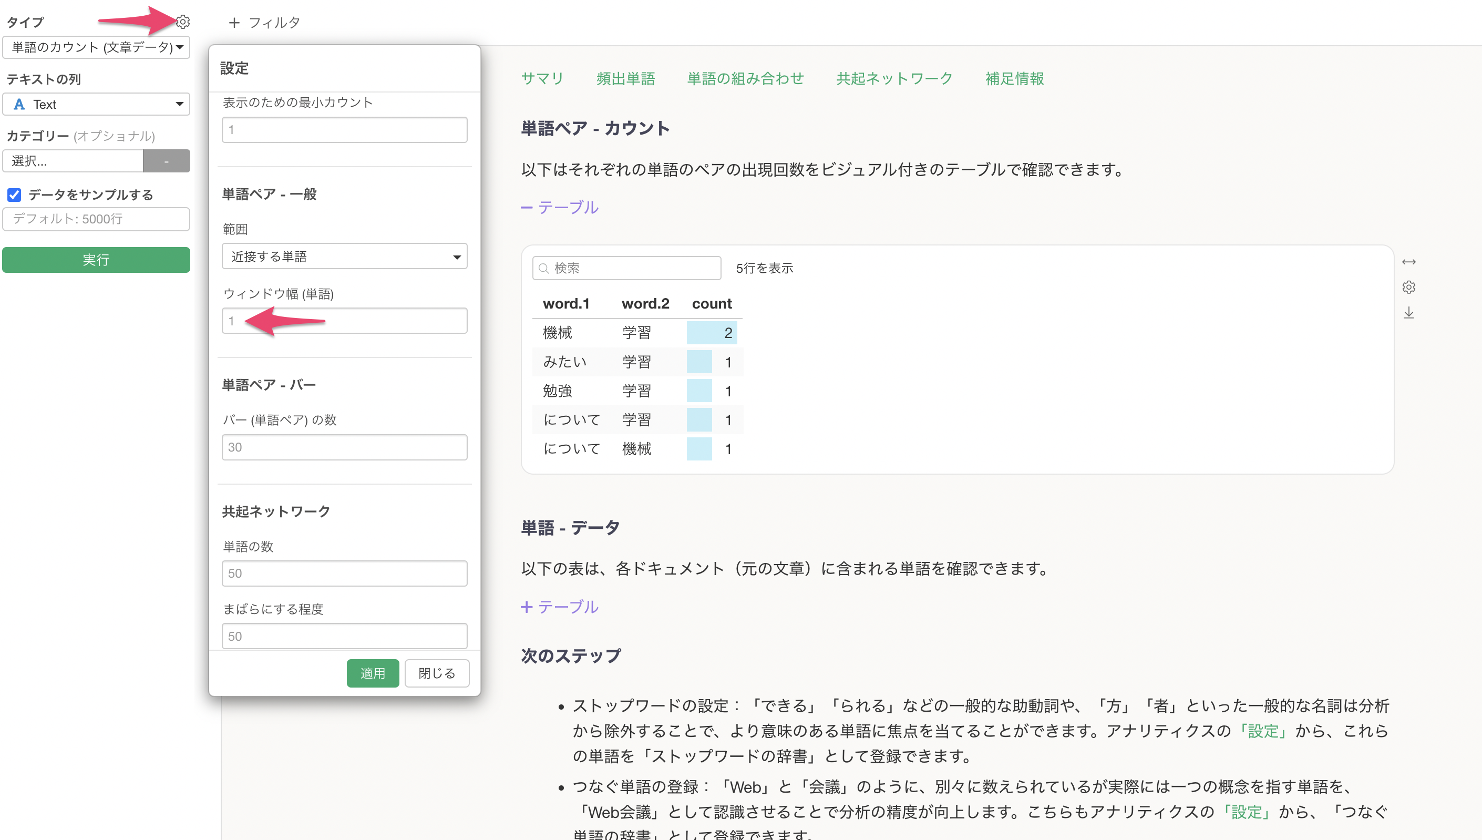Viewport: 1482px width, 840px height.
Task: Open the タイプ dropdown 単語のカウント
Action: click(x=96, y=47)
